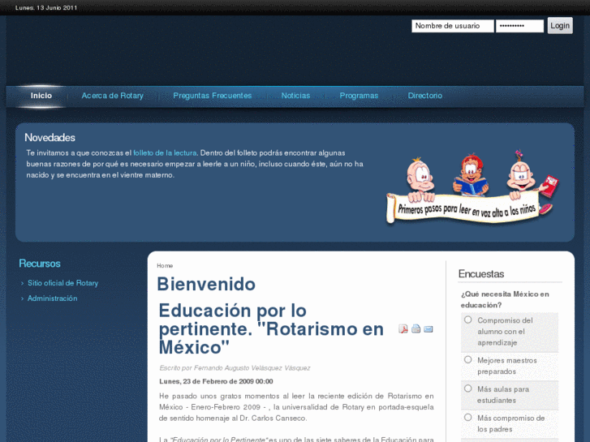Select 'Compromiso del alumno con el aprendizaje' option

point(467,320)
